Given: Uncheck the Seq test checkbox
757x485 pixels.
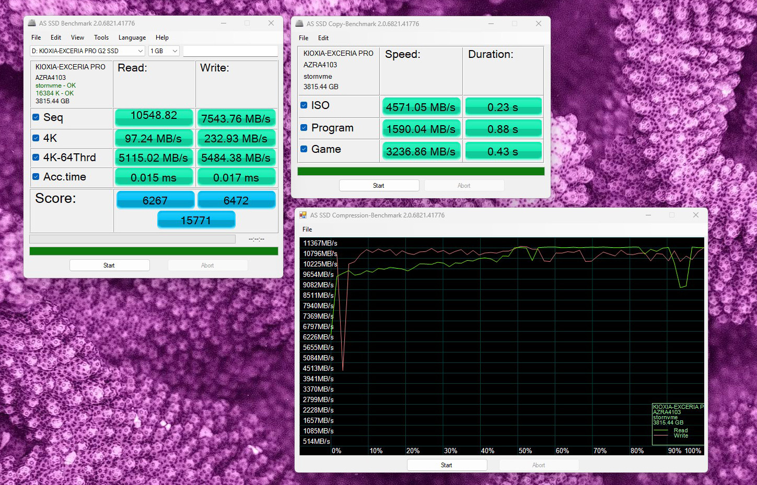Looking at the screenshot, I should pos(36,117).
